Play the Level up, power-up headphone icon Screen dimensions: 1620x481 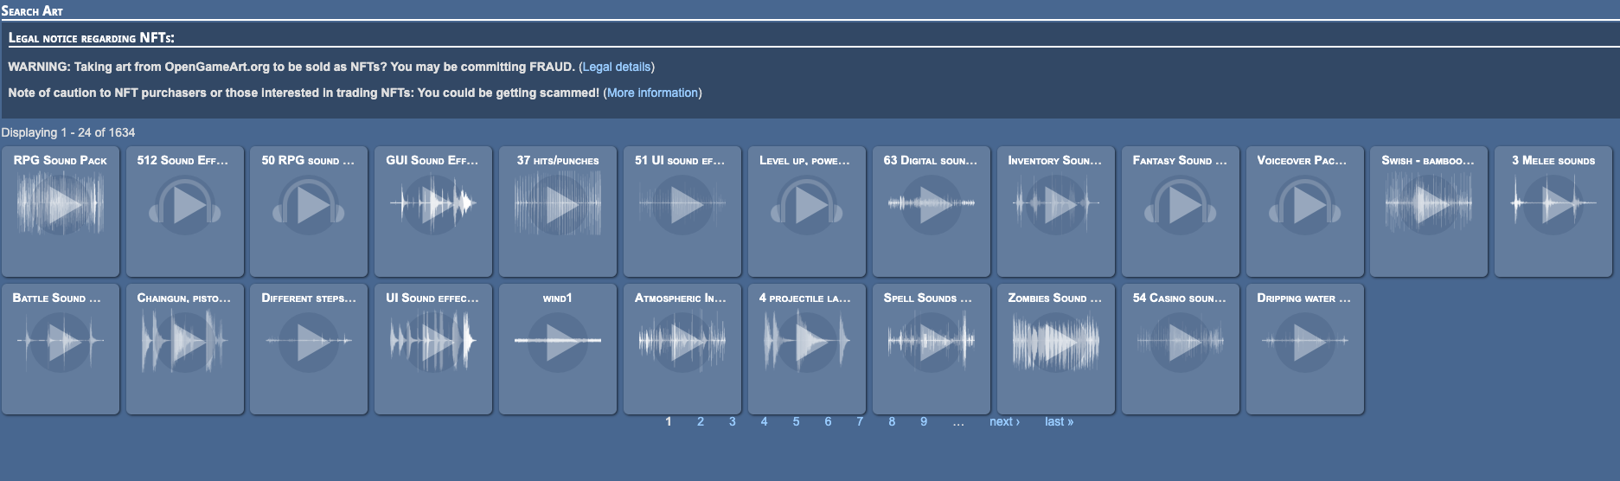[x=806, y=204]
